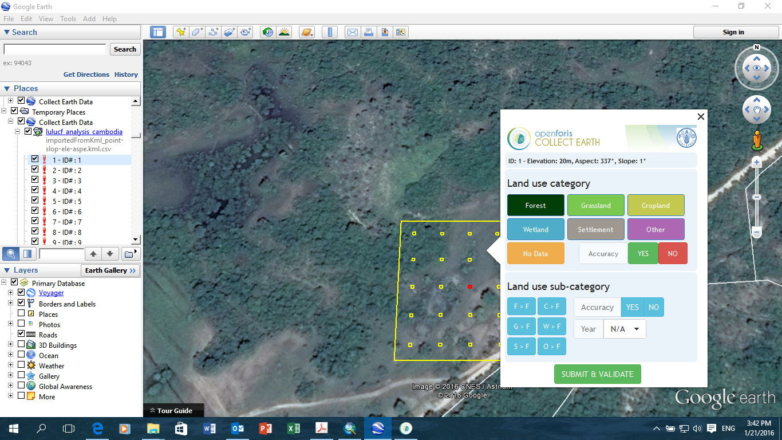Toggle sunlight across the landscape icon
The height and width of the screenshot is (440, 782).
coord(284,32)
